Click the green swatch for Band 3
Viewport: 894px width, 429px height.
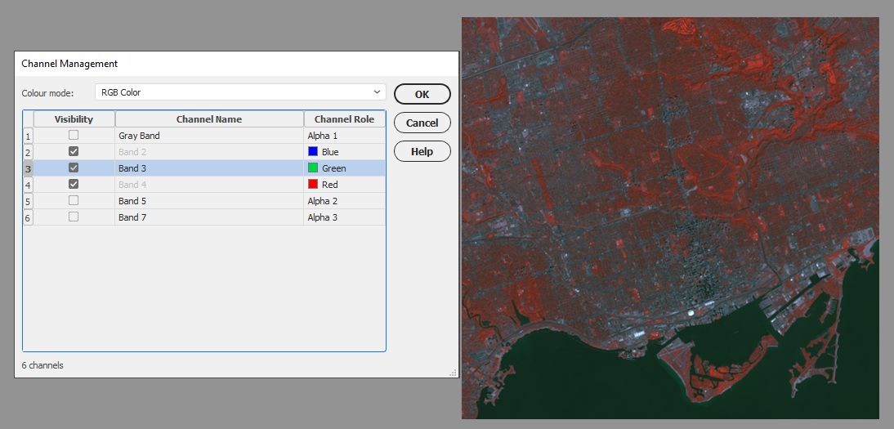coord(312,168)
